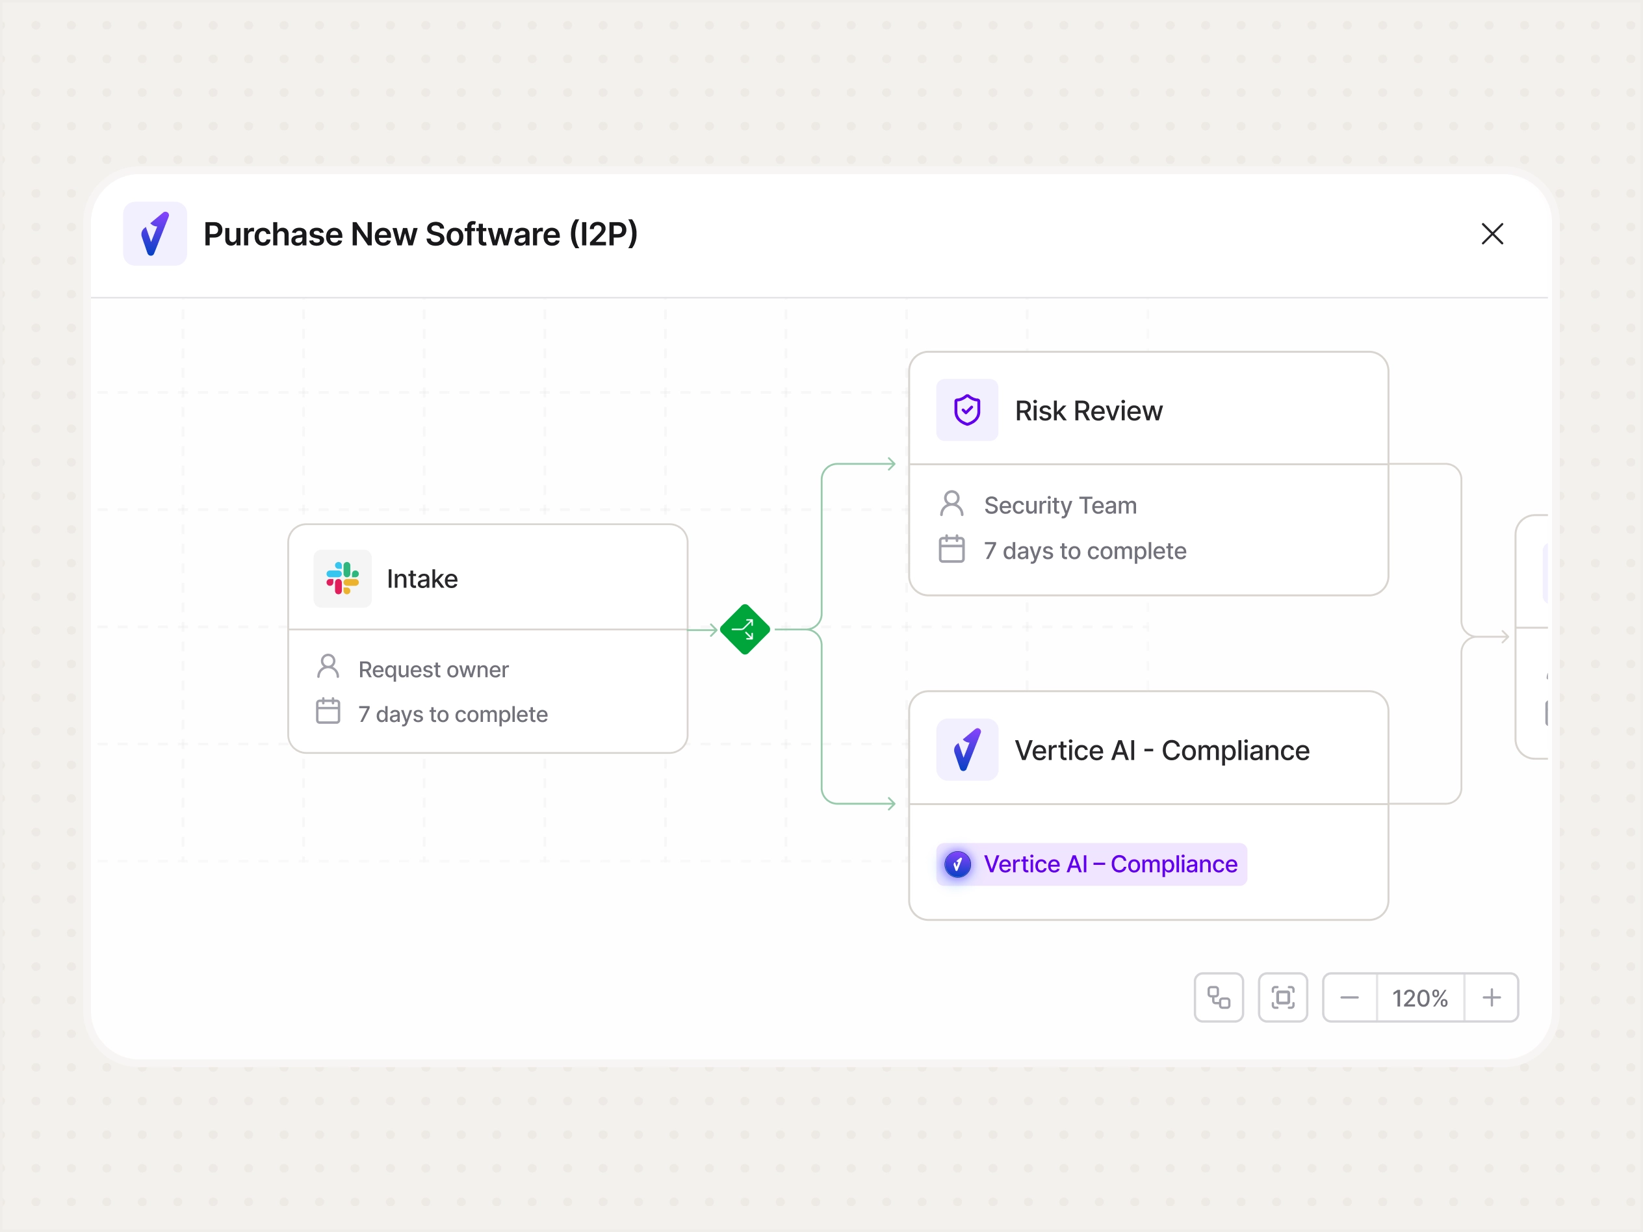This screenshot has height=1232, width=1643.
Task: Click the Vertice logo on the Compliance card
Action: point(967,750)
